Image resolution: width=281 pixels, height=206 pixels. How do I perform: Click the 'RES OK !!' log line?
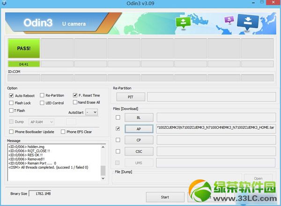tap(25, 155)
